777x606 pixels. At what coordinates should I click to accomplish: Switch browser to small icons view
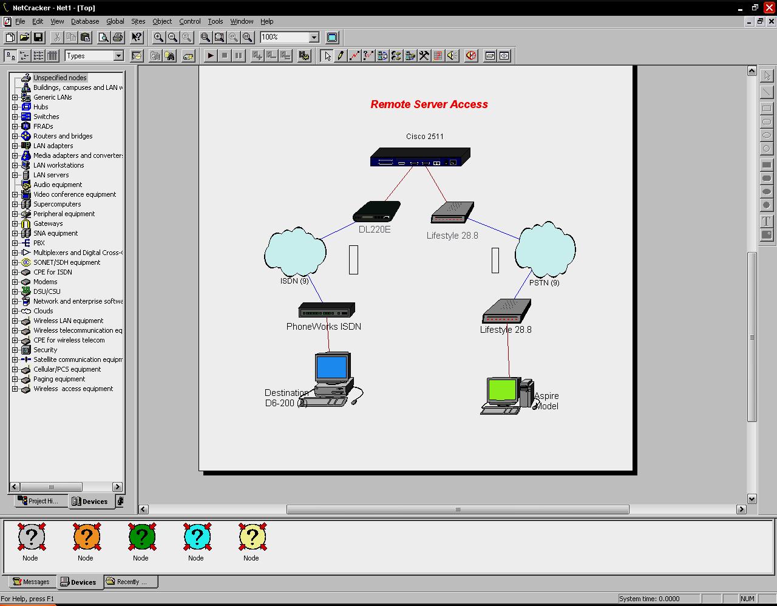coord(24,56)
